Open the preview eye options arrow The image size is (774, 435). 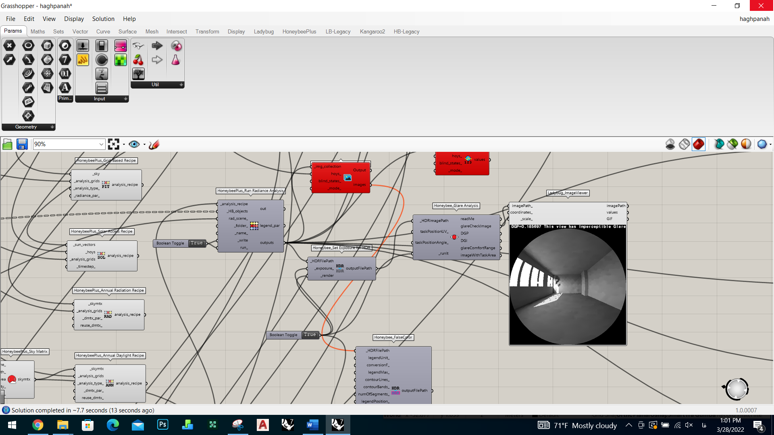pyautogui.click(x=144, y=144)
